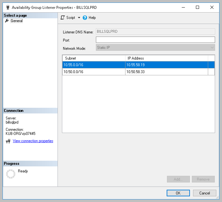The image size is (222, 202).
Task: Click into the Port input field
Action: click(155, 40)
